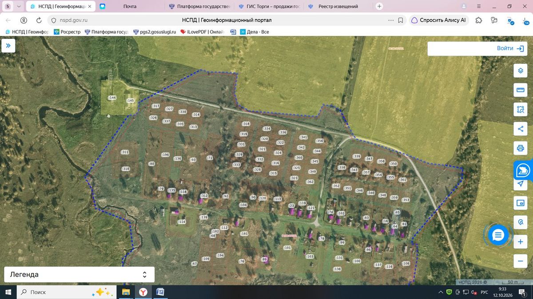Zoom in the map with plus
Screen dimensions: 533x299
pos(520,242)
